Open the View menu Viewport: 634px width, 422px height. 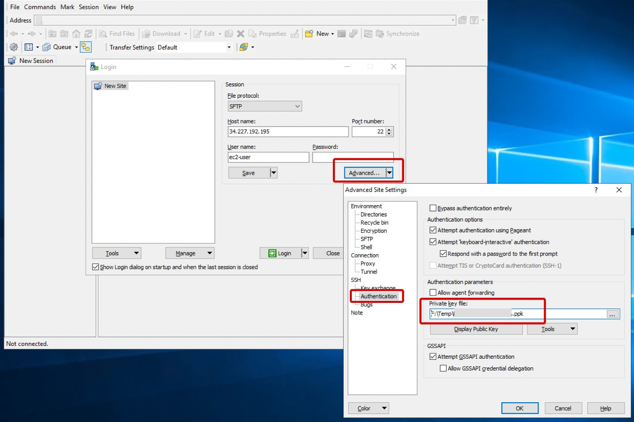110,7
